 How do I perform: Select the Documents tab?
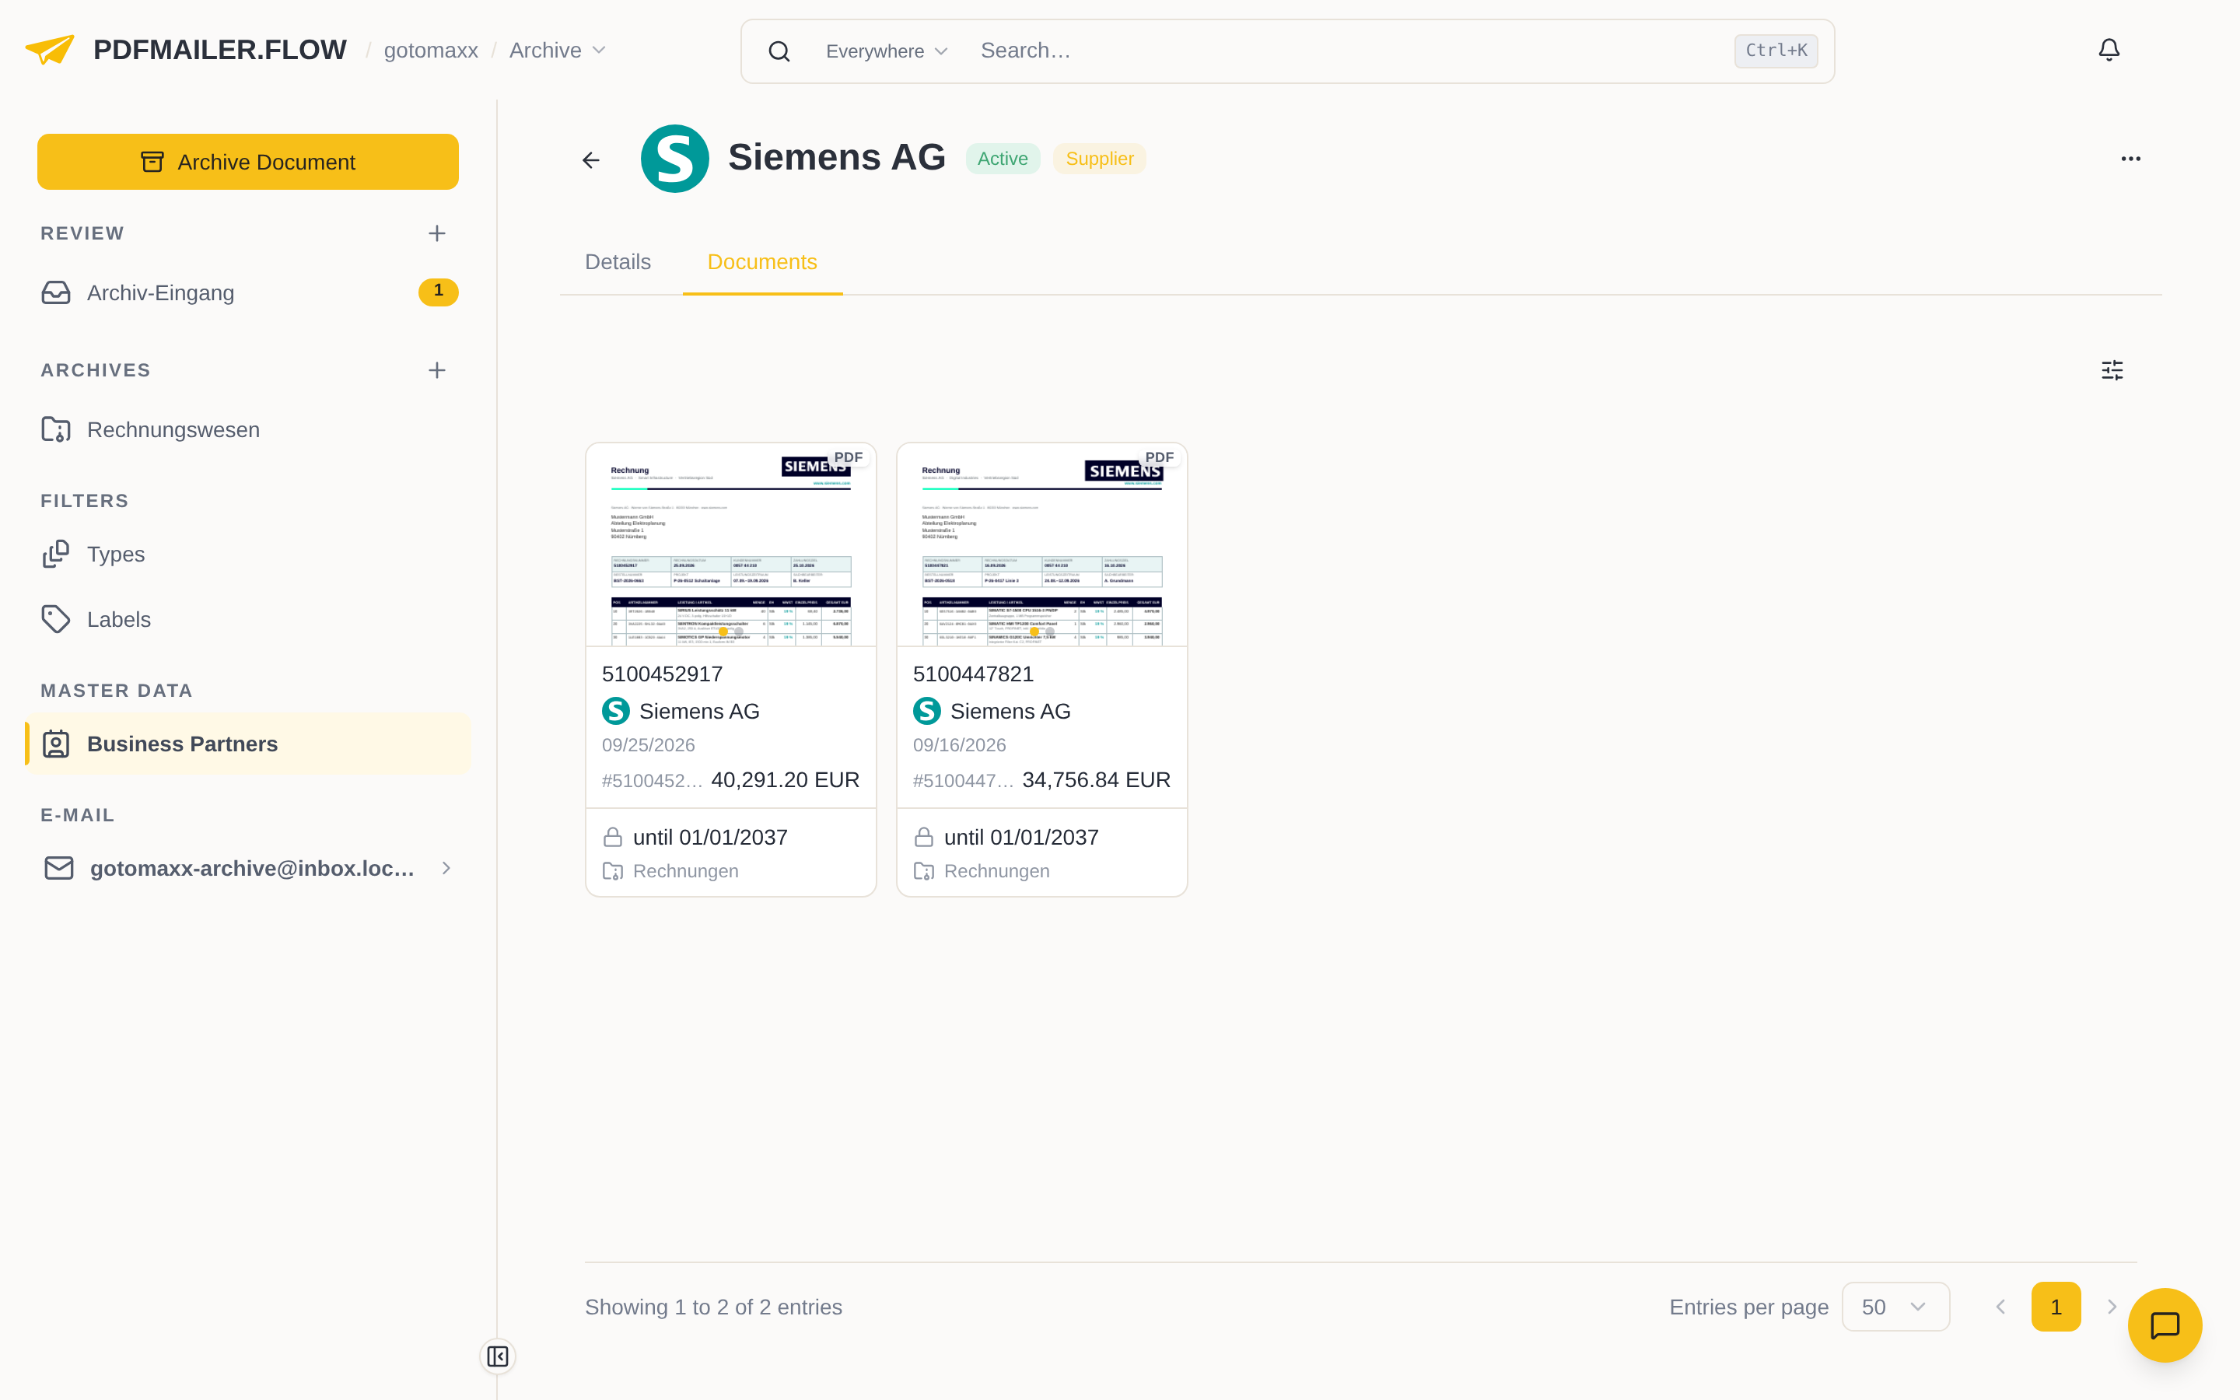pos(761,262)
